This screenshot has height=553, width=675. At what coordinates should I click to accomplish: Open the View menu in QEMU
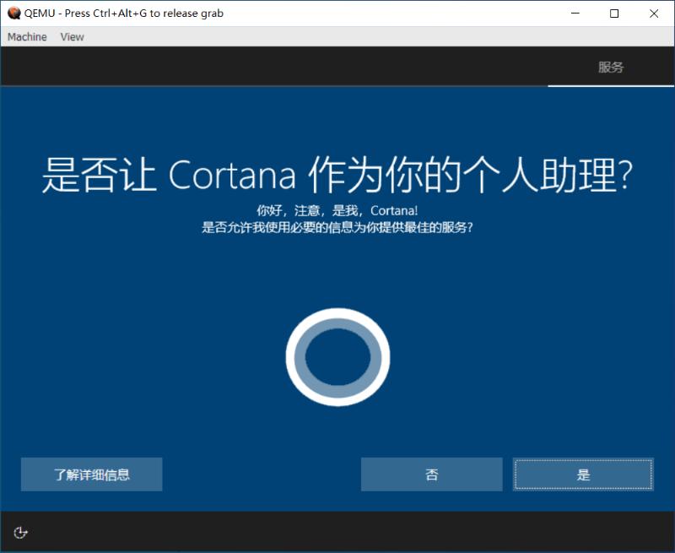pos(72,36)
